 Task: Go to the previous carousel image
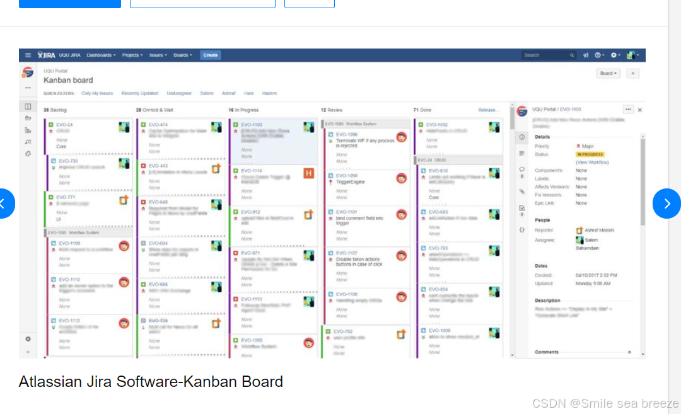[5, 204]
